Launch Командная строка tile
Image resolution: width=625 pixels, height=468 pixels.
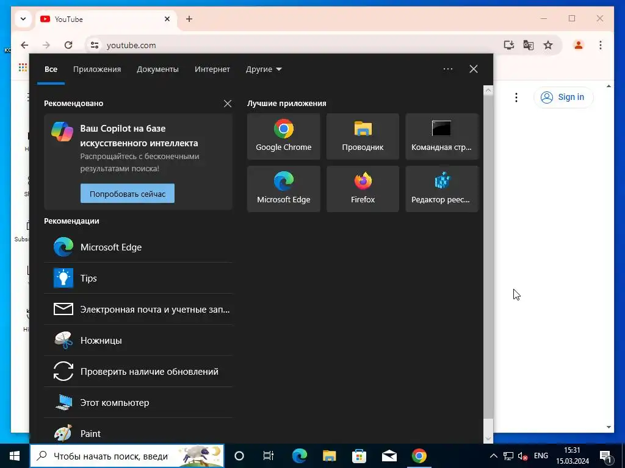[x=442, y=136]
